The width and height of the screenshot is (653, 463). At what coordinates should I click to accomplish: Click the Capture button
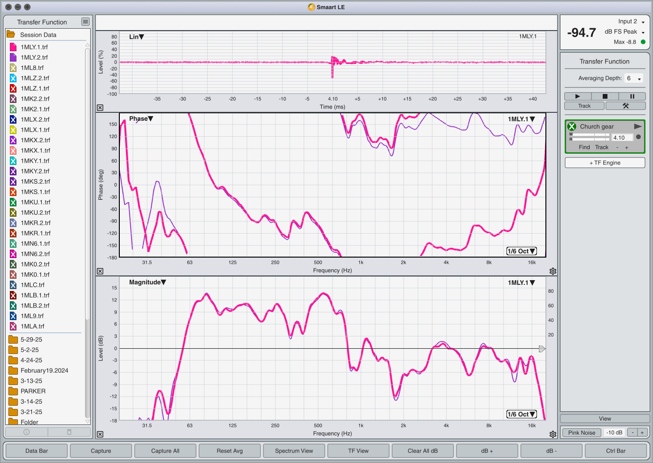[101, 451]
